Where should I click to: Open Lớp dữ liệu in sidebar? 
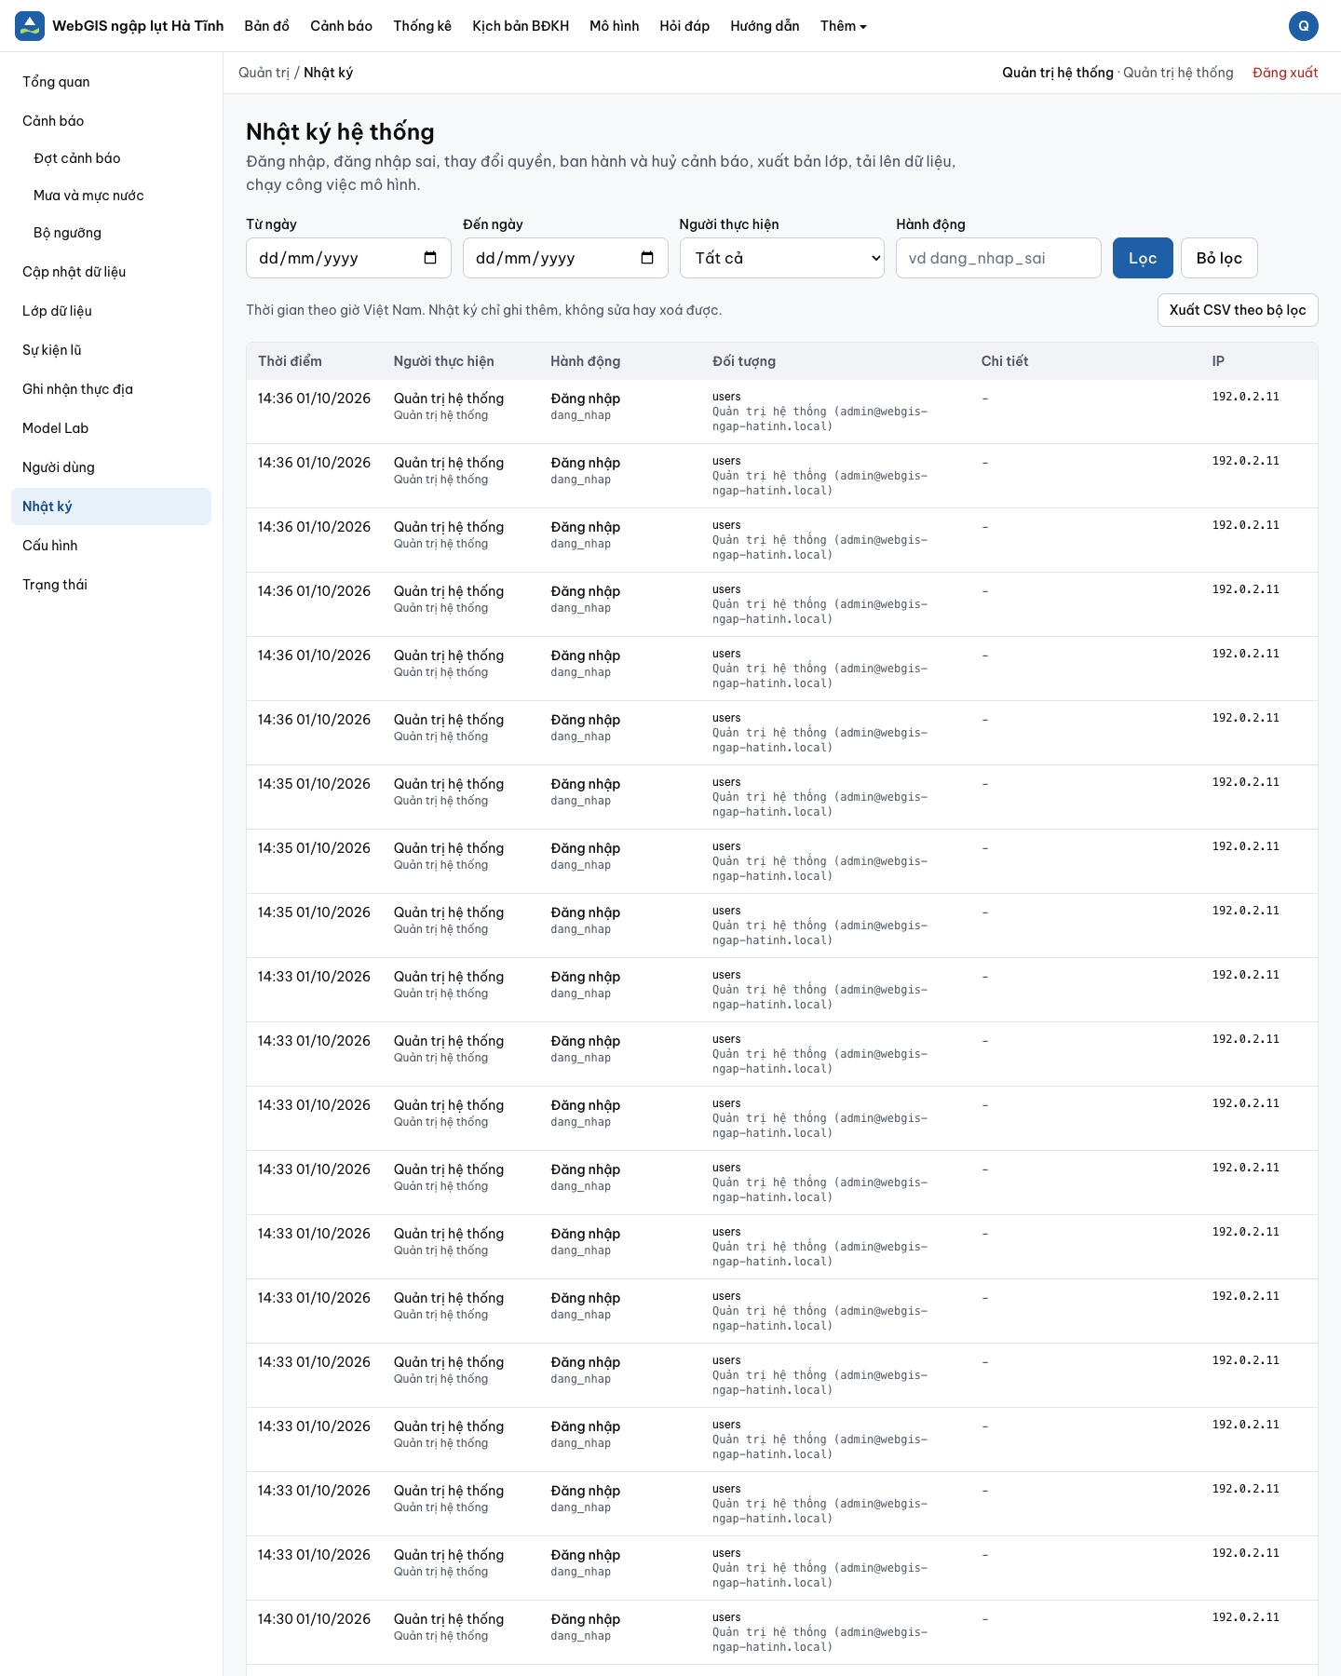(x=112, y=311)
